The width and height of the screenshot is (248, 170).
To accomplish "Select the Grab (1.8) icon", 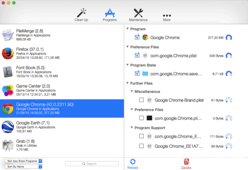I will [x=8, y=145].
